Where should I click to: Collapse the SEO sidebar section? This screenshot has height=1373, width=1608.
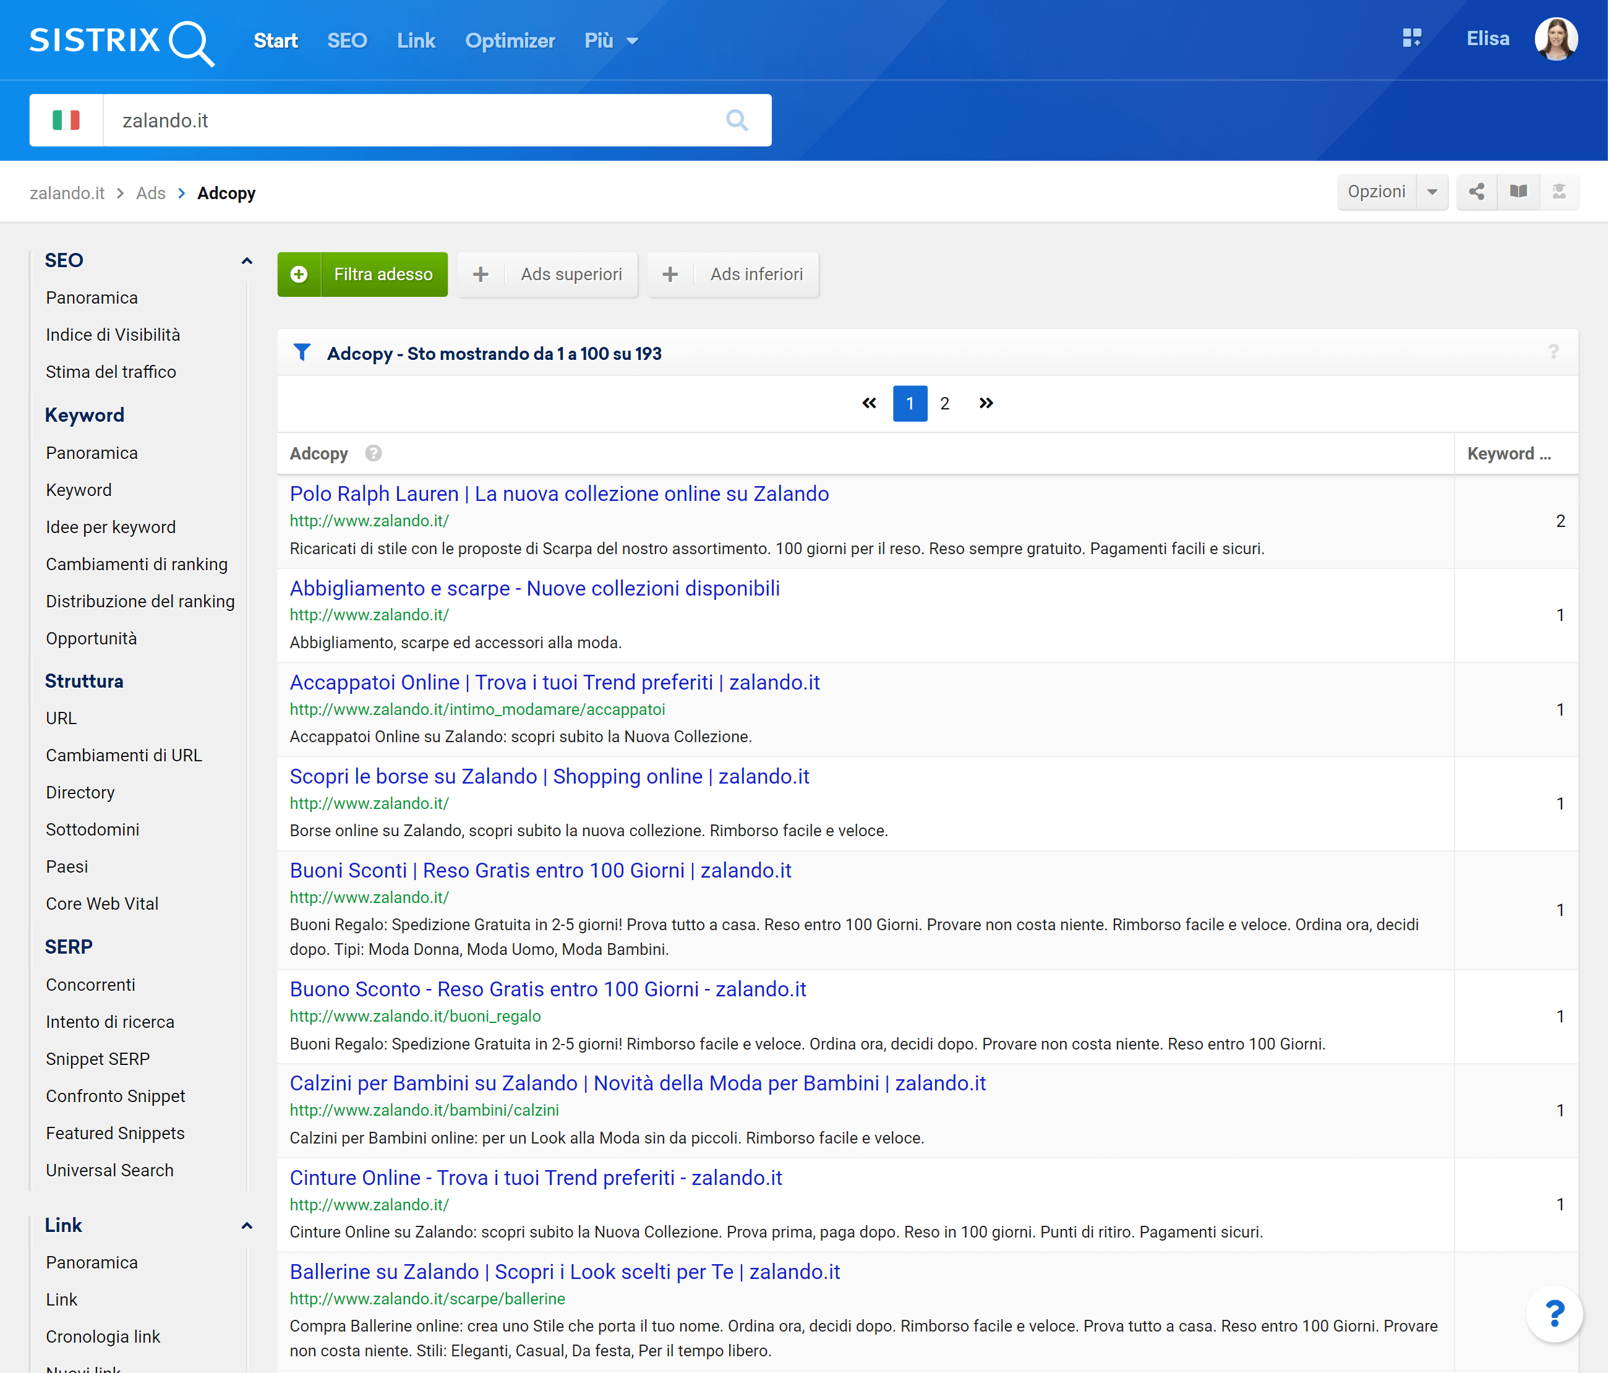point(247,261)
